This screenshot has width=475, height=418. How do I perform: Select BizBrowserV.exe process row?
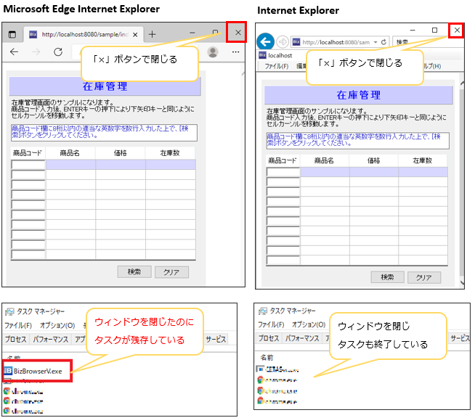click(38, 371)
